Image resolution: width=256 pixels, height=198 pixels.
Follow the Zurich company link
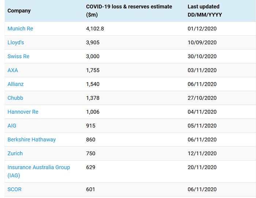(15, 154)
